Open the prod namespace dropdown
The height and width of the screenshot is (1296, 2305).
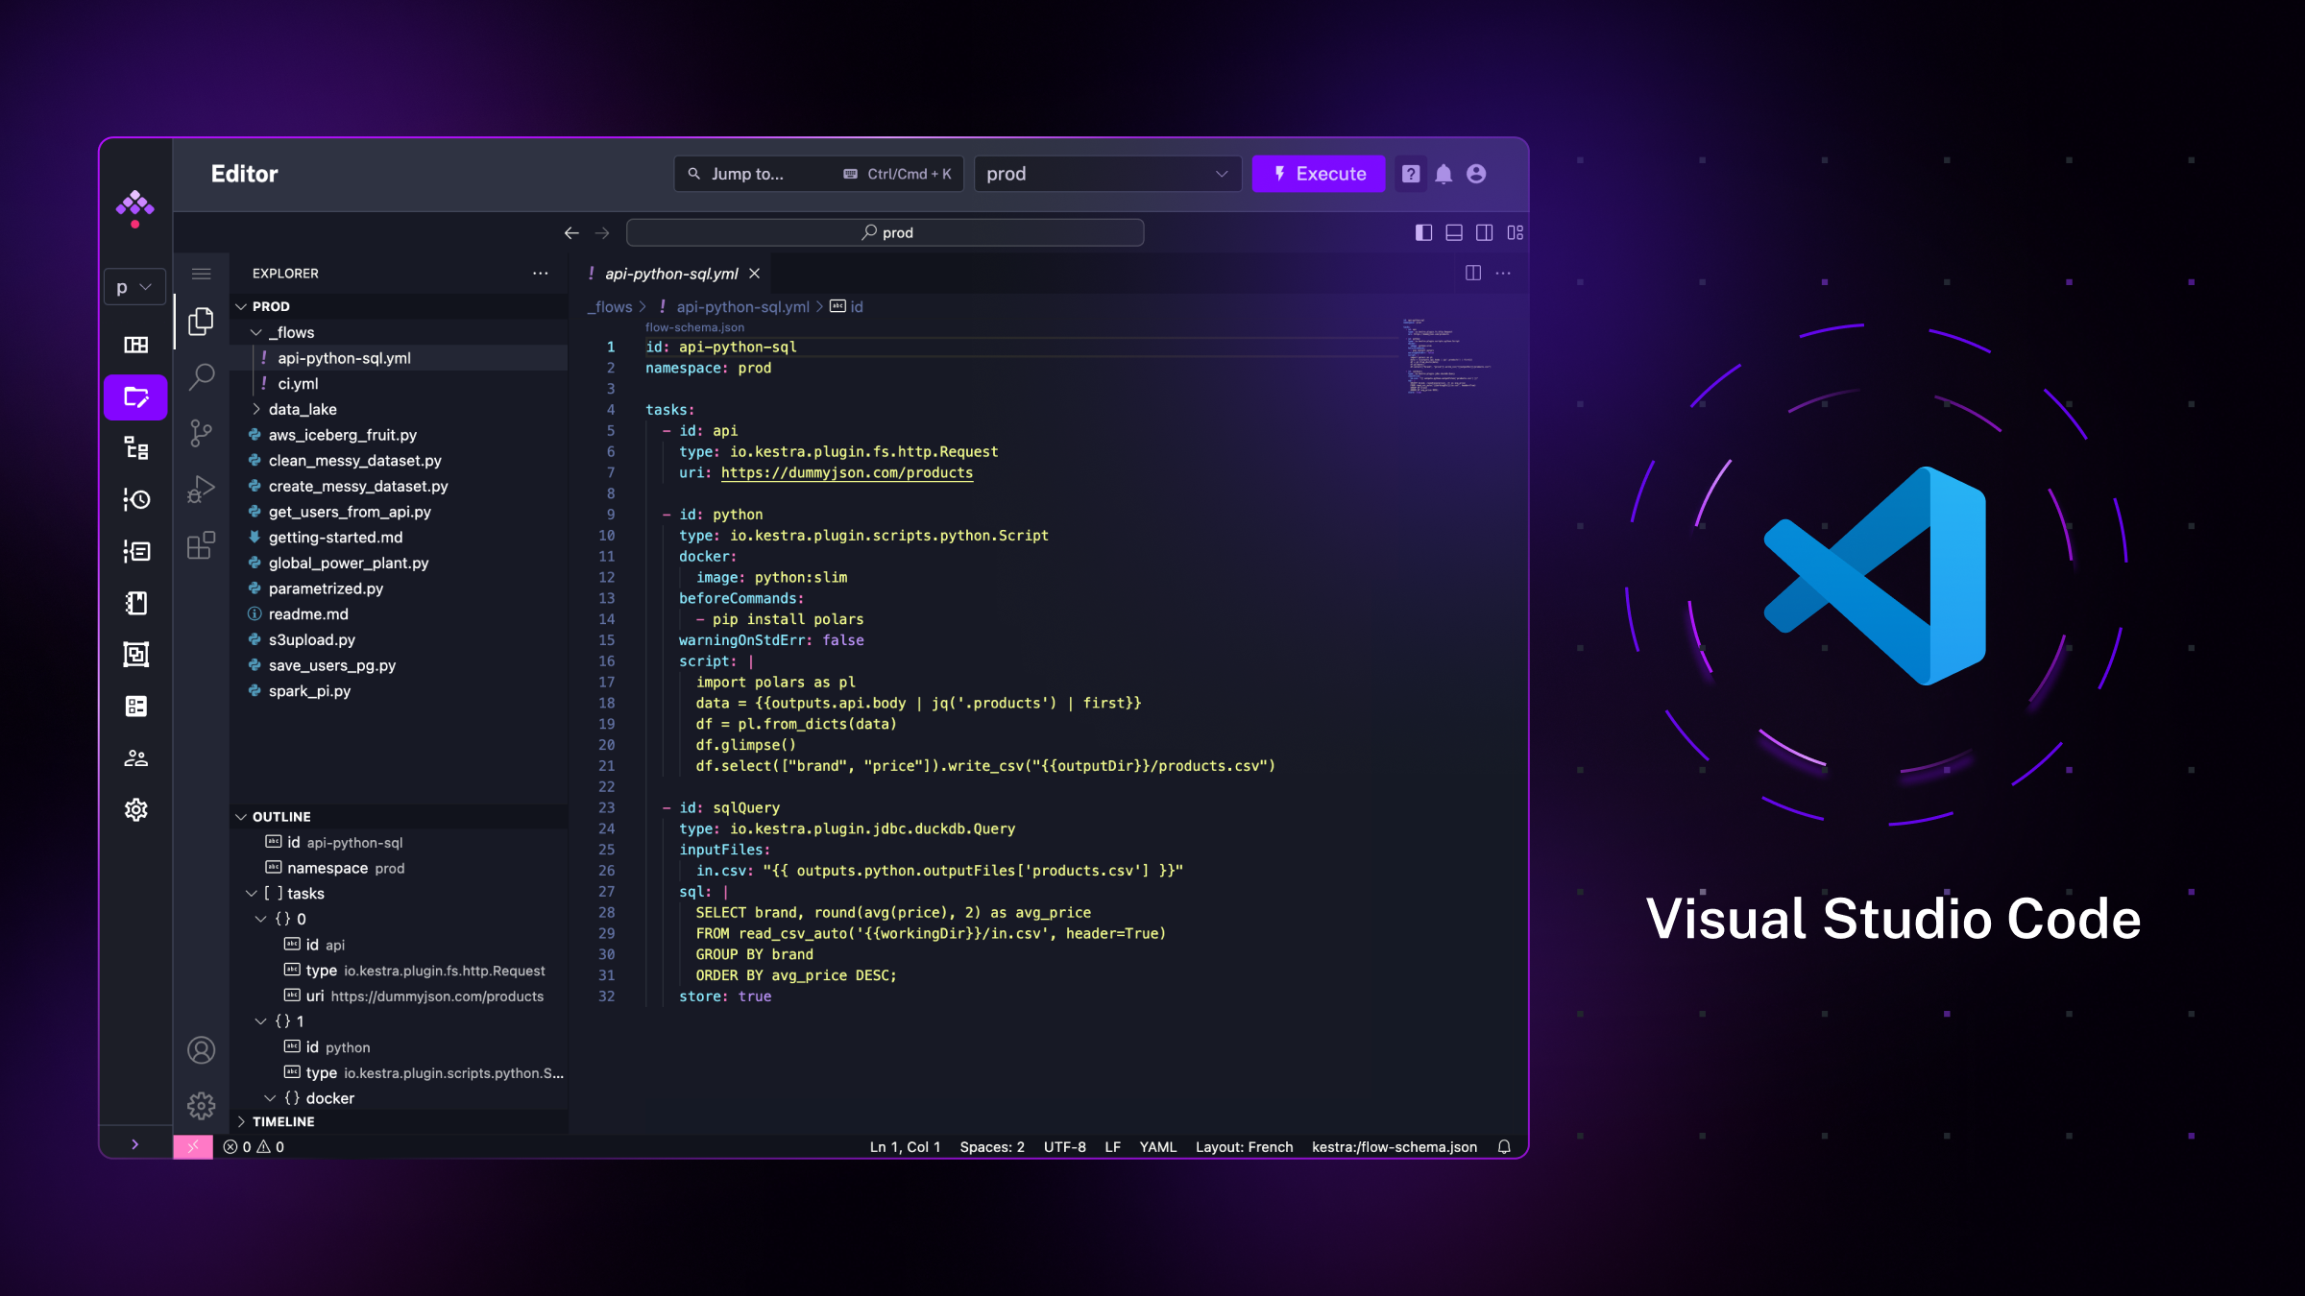[x=1106, y=174]
